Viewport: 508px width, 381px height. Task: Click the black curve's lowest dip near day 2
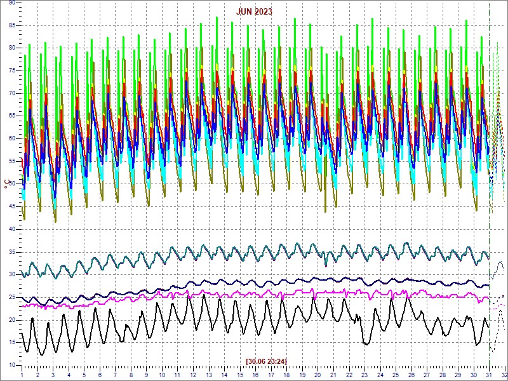coord(41,354)
